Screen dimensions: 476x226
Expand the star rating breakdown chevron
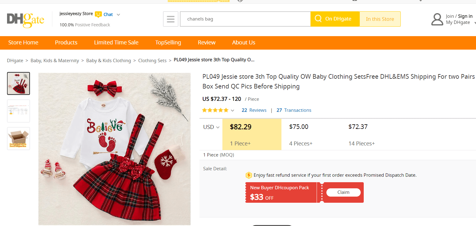tap(232, 111)
